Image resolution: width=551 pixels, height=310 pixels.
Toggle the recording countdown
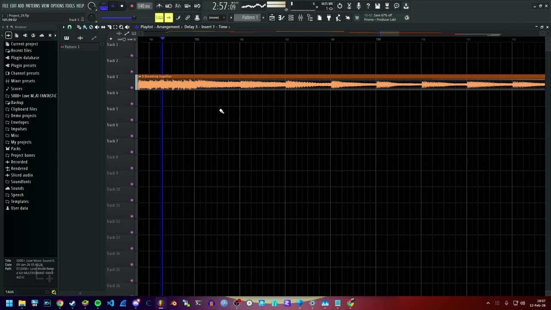(178, 6)
